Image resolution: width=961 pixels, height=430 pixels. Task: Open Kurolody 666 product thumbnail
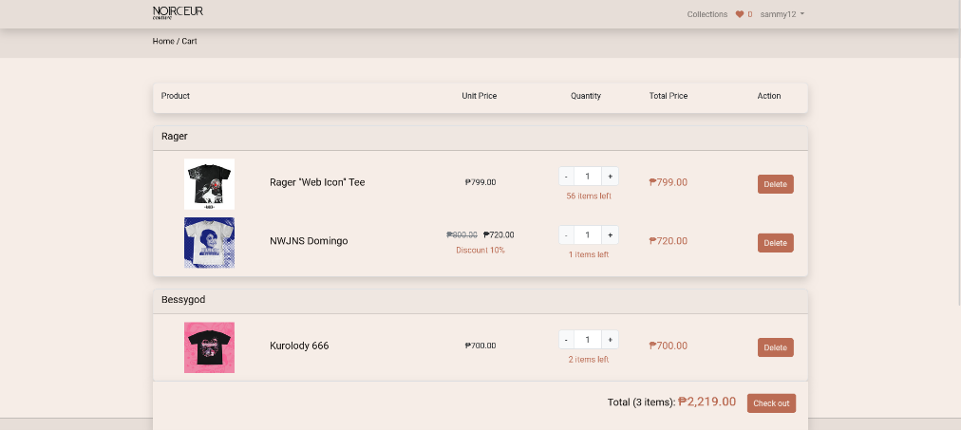click(209, 346)
